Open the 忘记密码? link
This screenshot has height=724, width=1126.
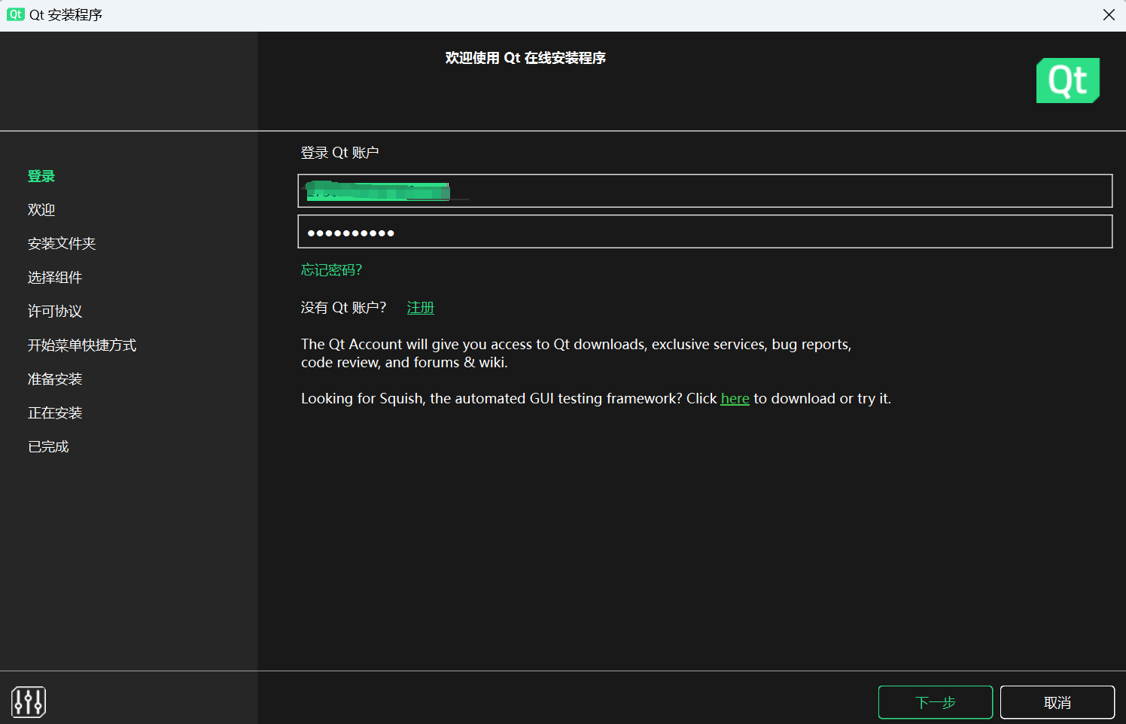click(x=331, y=269)
